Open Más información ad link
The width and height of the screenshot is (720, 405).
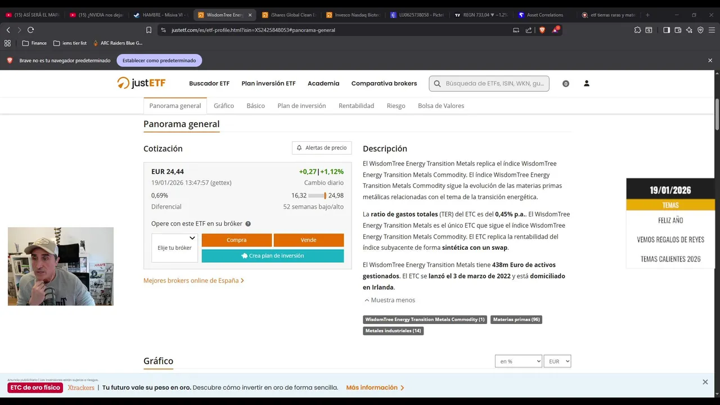[375, 388]
